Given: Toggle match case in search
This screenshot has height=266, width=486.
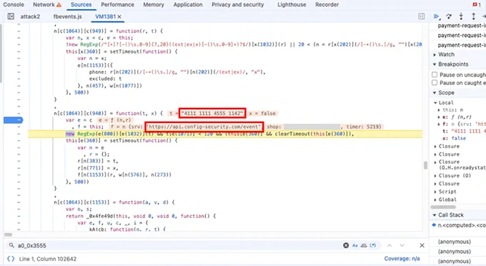Looking at the screenshot, I should point(355,245).
